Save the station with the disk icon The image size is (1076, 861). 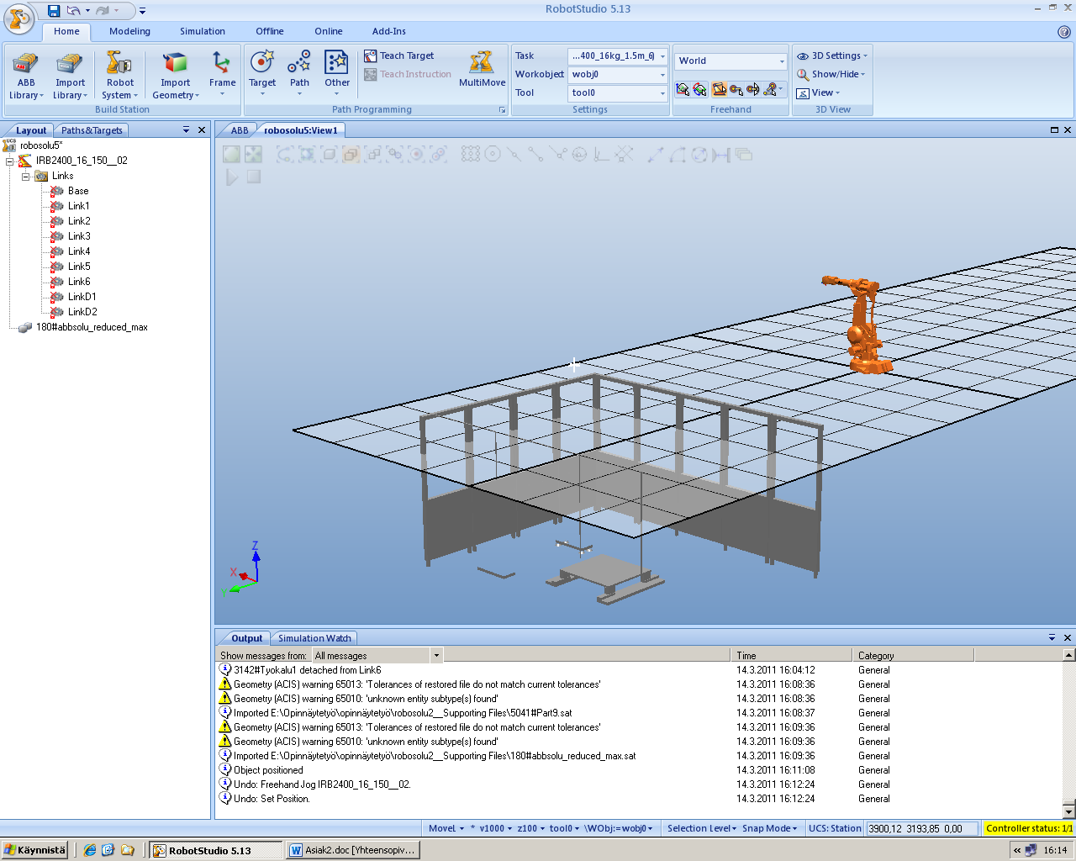(54, 10)
